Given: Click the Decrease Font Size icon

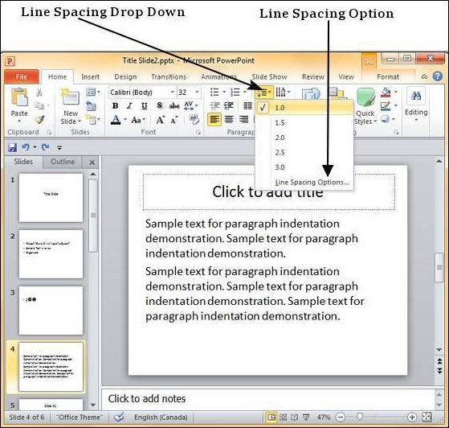Looking at the screenshot, I should click(174, 120).
